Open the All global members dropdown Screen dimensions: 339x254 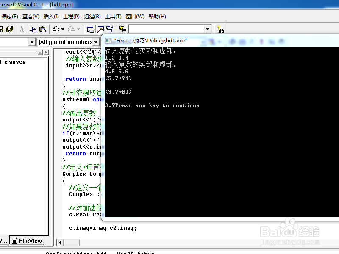[96, 42]
